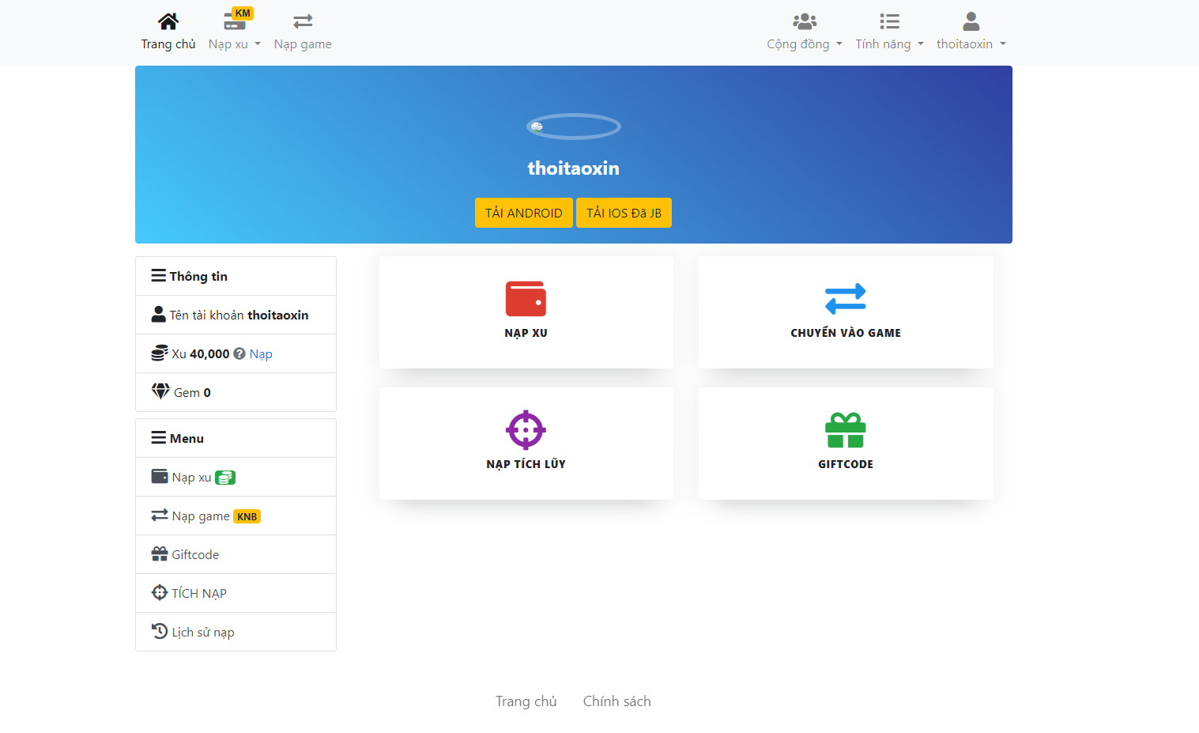Click the KNB badge after Nạp game

247,516
